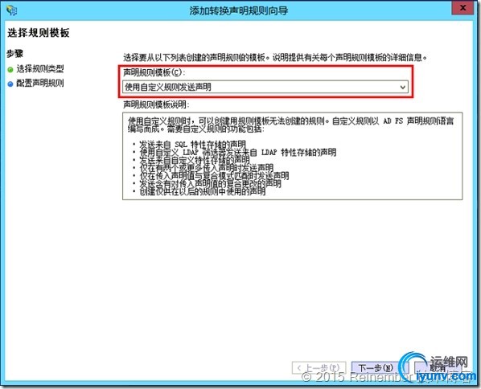
Task: Select the 配置声明规则 step
Action: (40, 83)
